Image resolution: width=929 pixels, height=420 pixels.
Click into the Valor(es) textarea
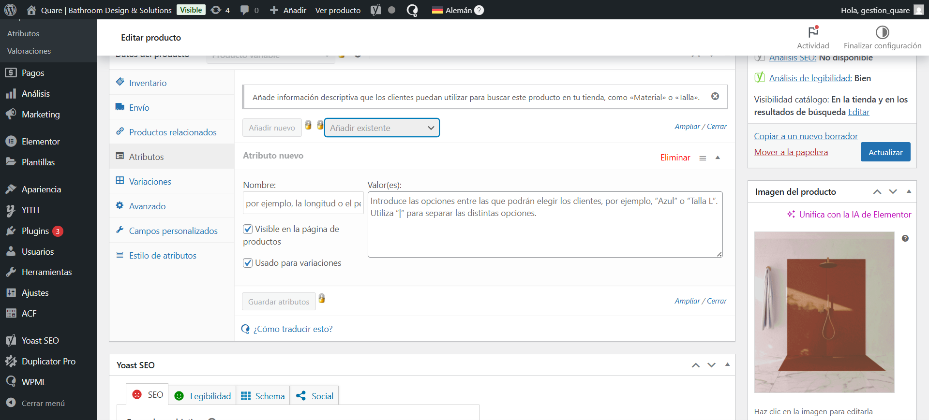(545, 225)
